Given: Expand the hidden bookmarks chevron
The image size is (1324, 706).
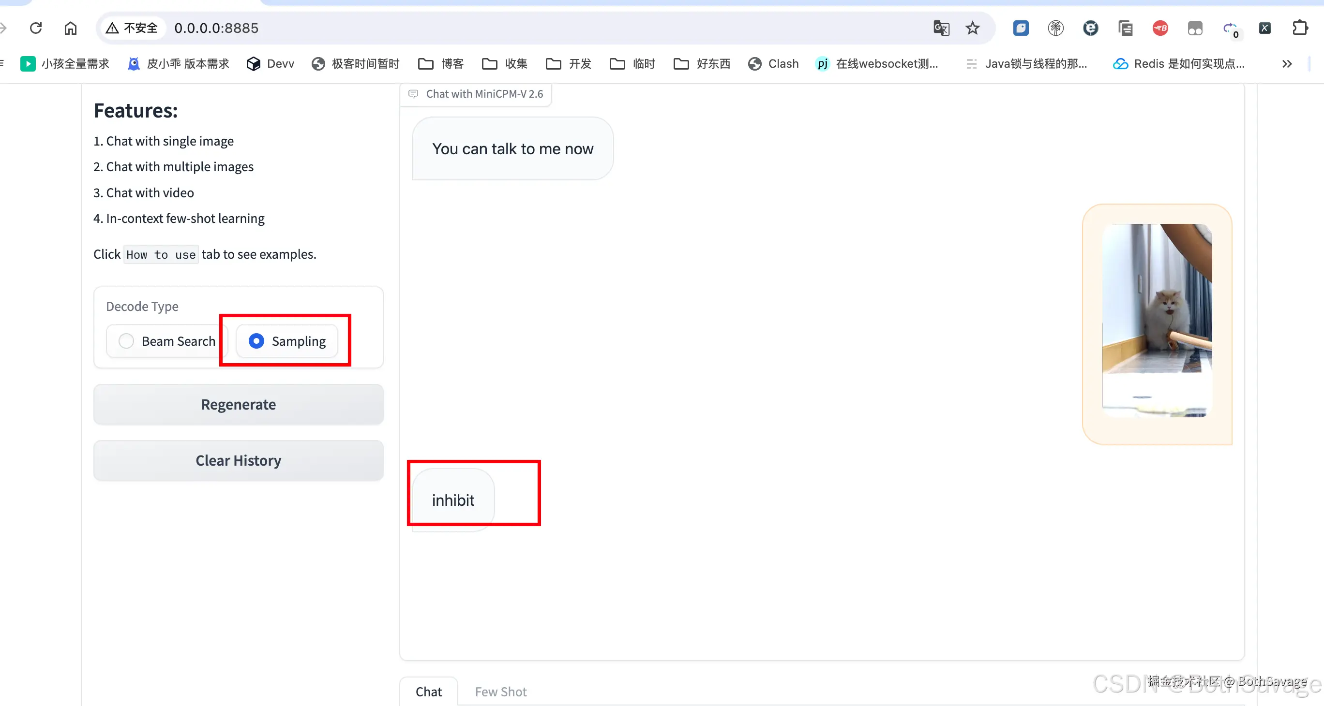Looking at the screenshot, I should [x=1286, y=64].
